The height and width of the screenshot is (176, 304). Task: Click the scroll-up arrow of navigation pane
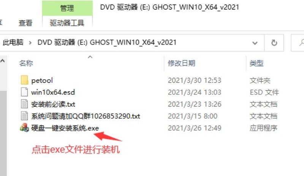coord(3,61)
